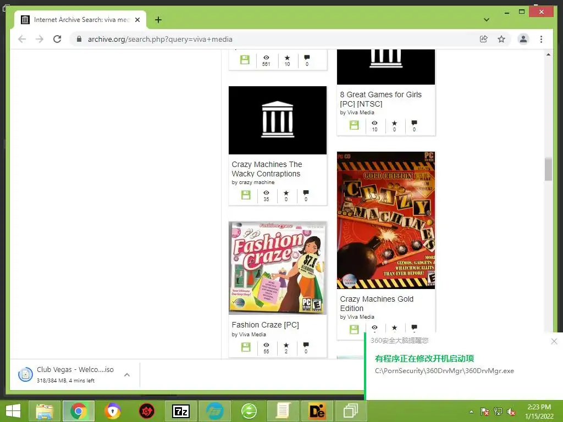Expand the tab search chevron
The width and height of the screenshot is (563, 422).
[487, 20]
